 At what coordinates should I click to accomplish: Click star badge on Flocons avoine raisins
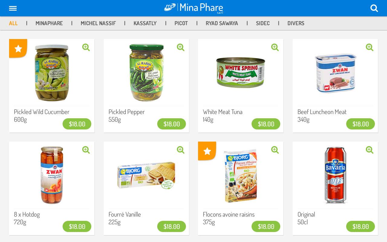point(207,151)
